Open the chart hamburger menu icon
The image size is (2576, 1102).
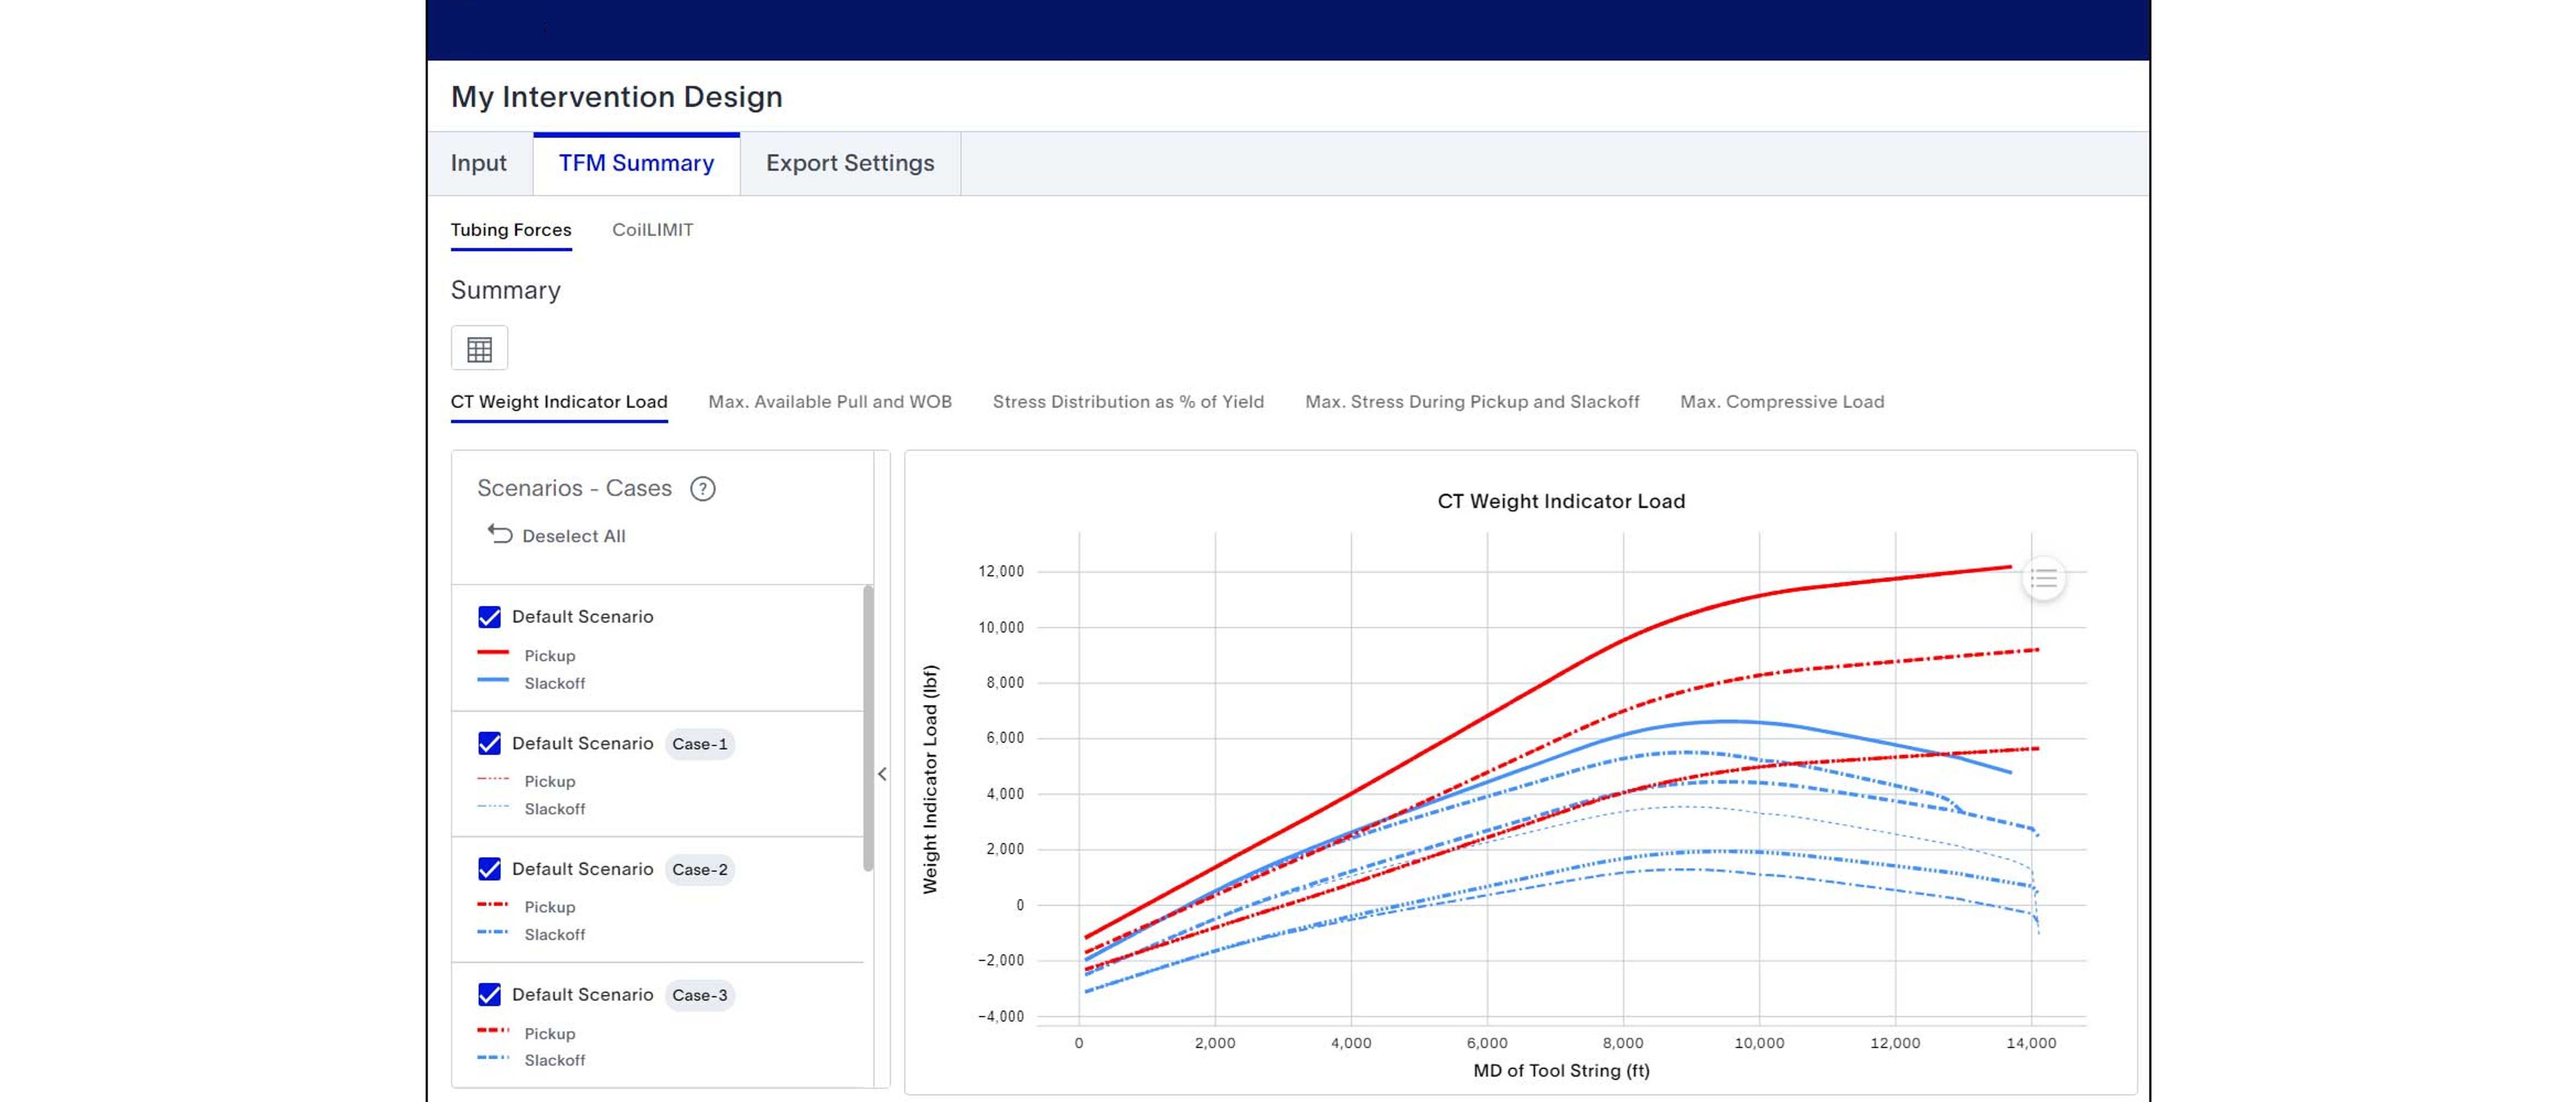coord(2043,578)
